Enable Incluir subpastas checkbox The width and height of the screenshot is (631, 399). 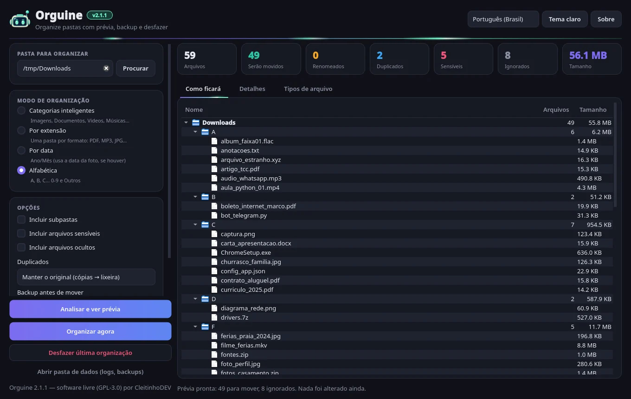click(x=21, y=219)
